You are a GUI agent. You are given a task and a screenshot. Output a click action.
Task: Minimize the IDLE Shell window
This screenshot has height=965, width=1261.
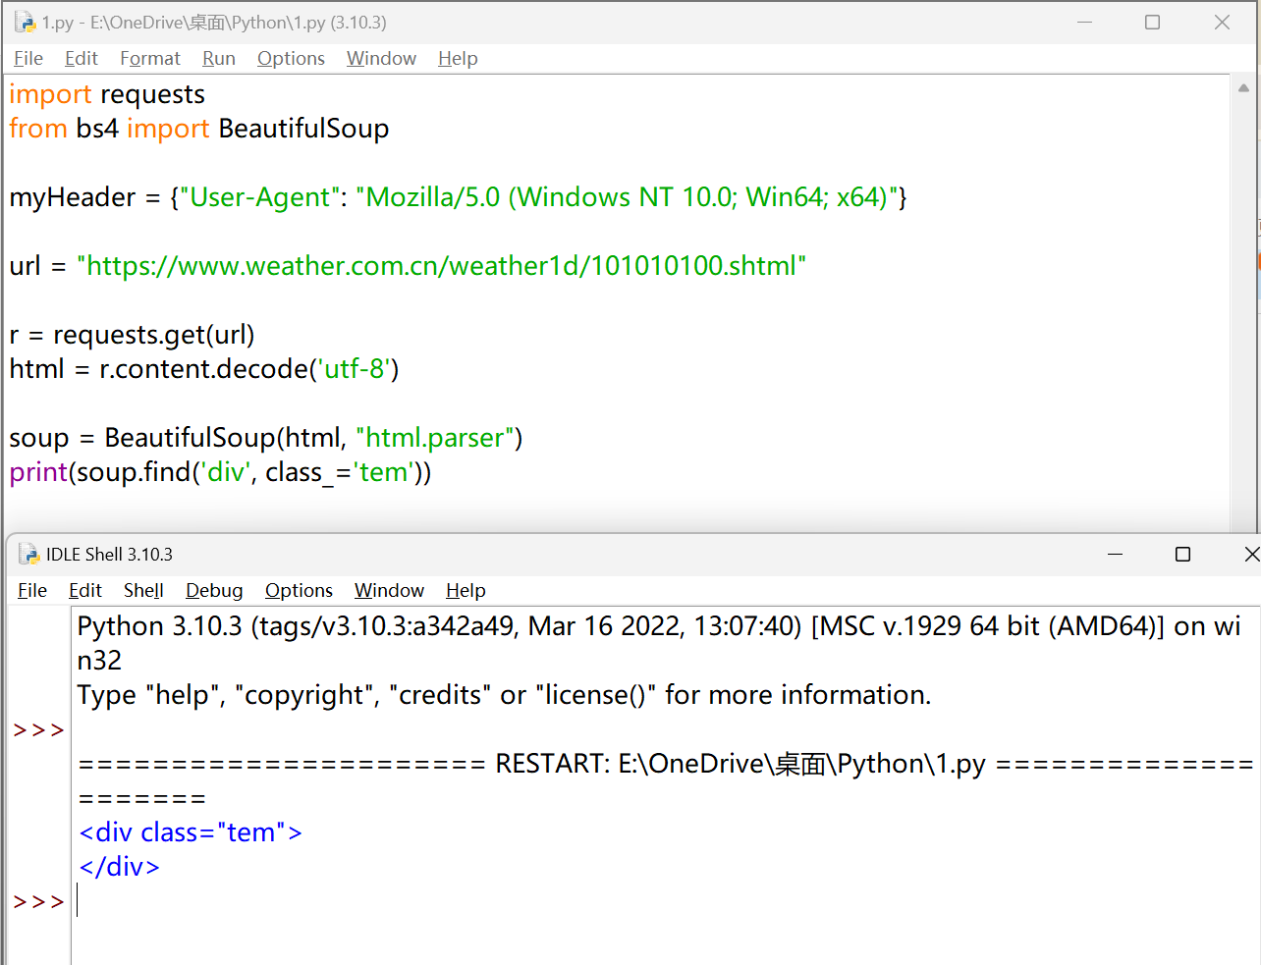[x=1115, y=555]
